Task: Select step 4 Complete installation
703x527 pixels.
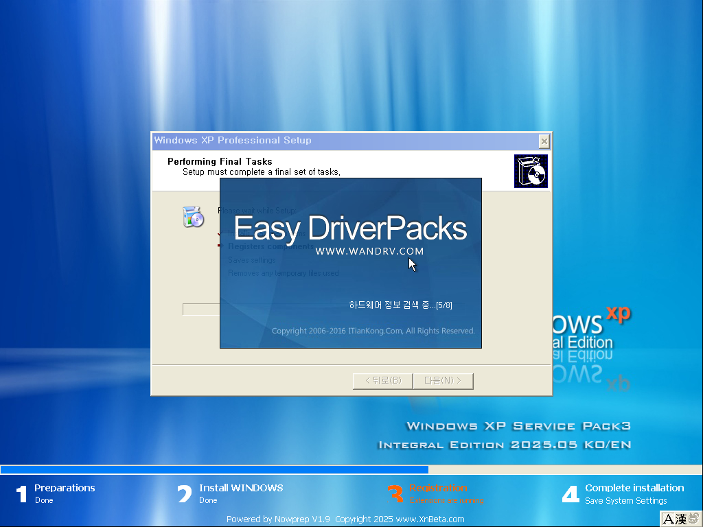Action: [x=623, y=493]
